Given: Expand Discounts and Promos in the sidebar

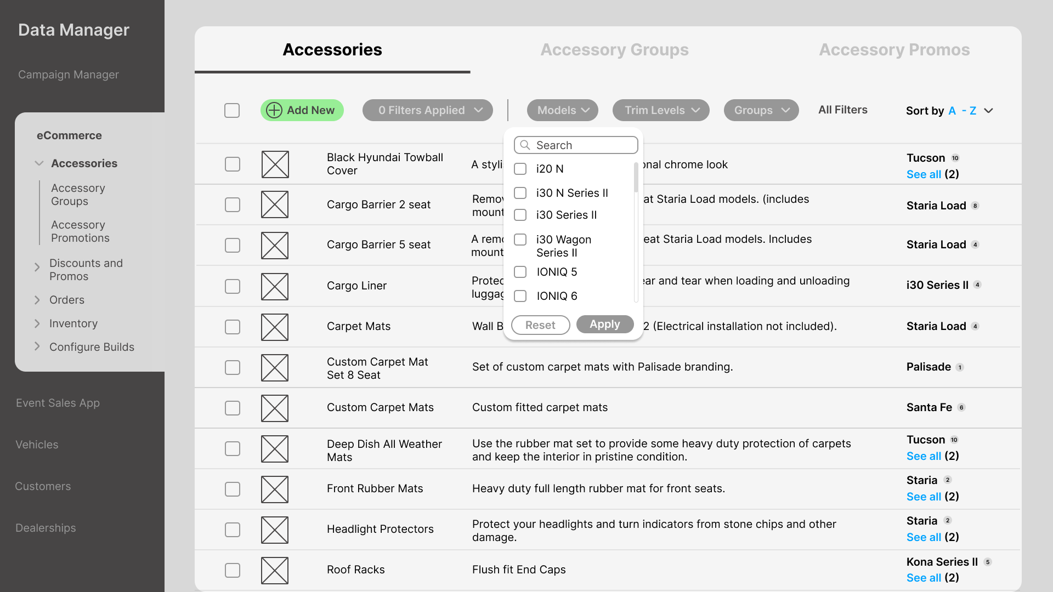Looking at the screenshot, I should (x=37, y=267).
